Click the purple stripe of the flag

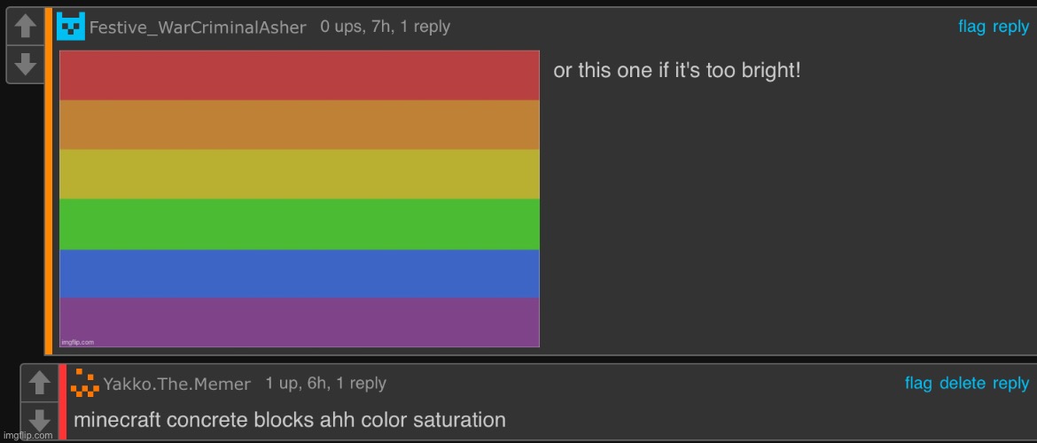point(300,322)
